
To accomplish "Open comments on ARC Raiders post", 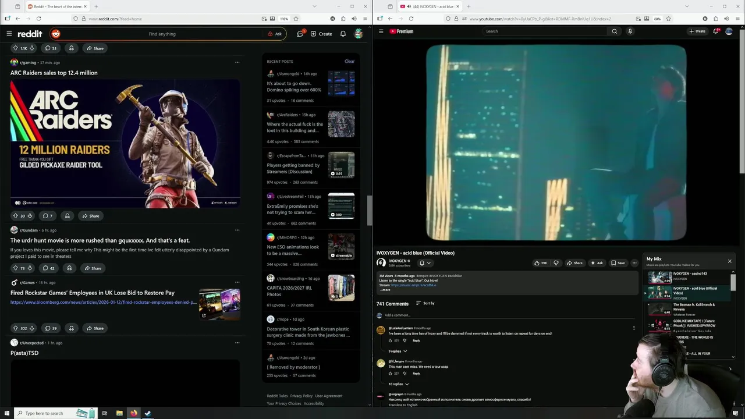I will 48,216.
